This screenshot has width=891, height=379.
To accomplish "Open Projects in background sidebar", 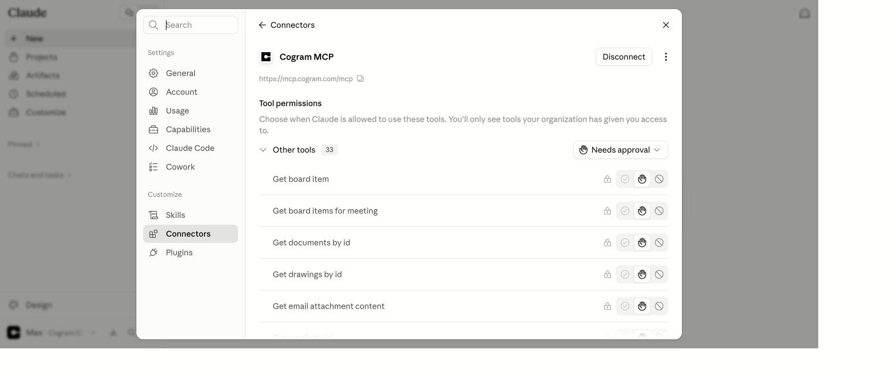I will tap(41, 57).
